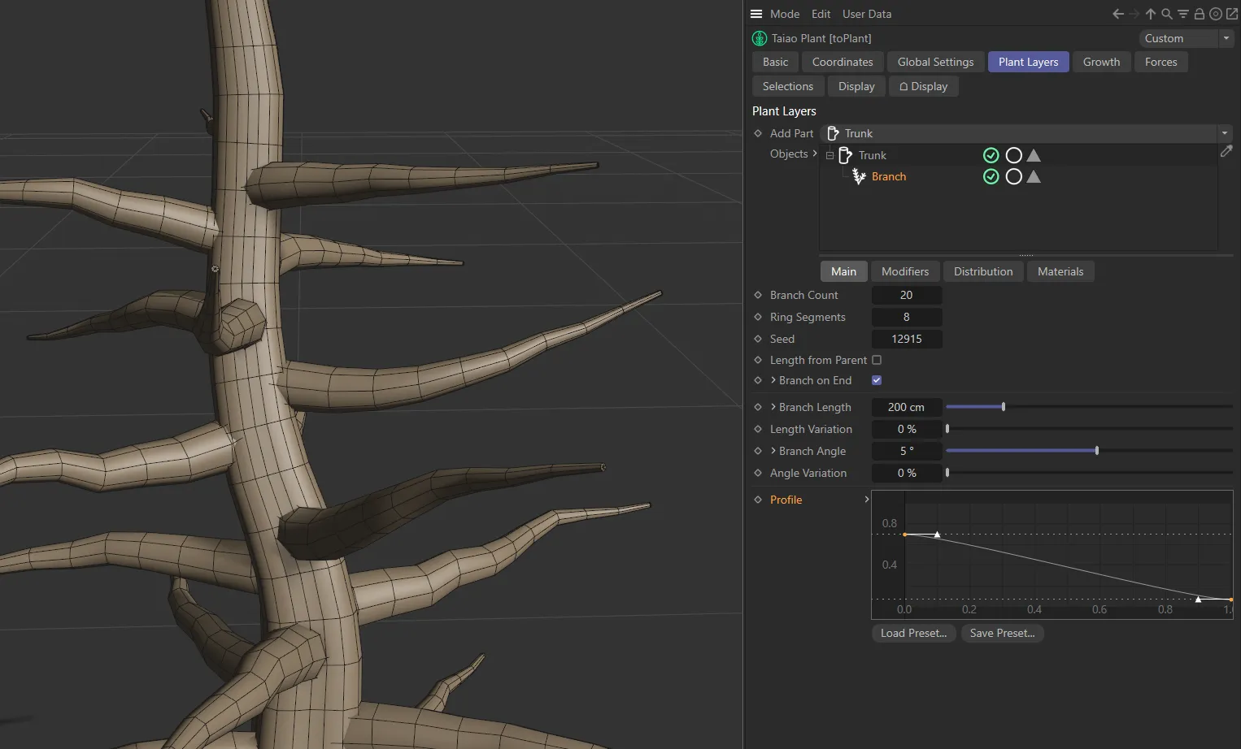Toggle green enable check for Trunk layer
The image size is (1241, 749).
tap(991, 155)
